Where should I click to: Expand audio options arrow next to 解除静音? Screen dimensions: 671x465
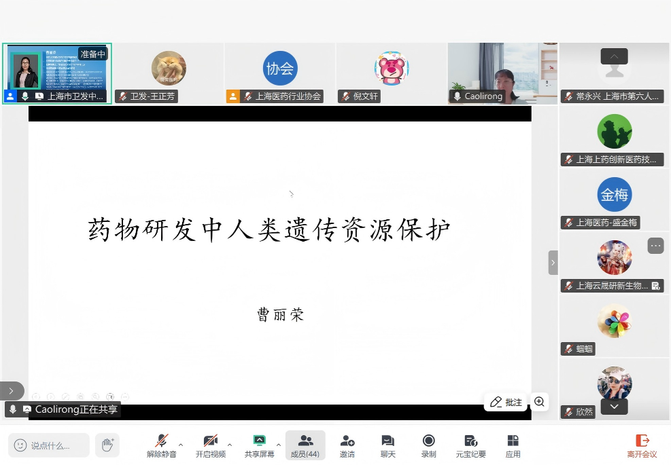click(x=181, y=445)
